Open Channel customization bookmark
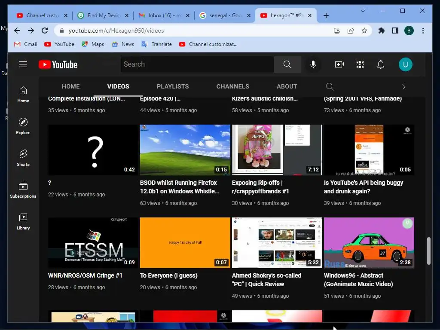Image resolution: width=440 pixels, height=330 pixels. click(208, 44)
